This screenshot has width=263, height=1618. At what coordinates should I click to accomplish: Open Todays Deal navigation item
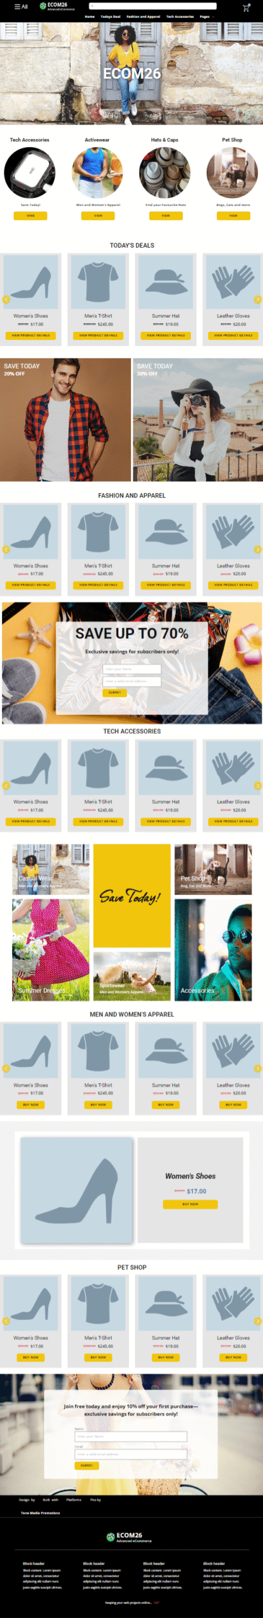click(x=111, y=16)
